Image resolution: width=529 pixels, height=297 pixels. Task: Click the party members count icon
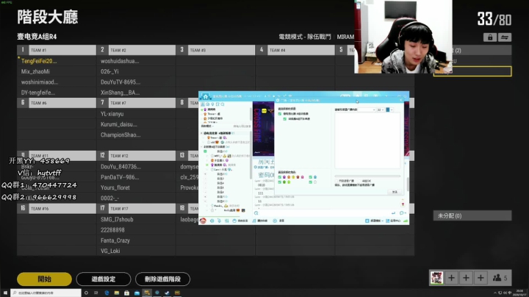click(x=497, y=278)
